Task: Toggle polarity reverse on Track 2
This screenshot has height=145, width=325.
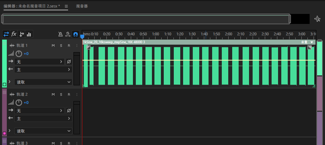Action: pos(69,110)
